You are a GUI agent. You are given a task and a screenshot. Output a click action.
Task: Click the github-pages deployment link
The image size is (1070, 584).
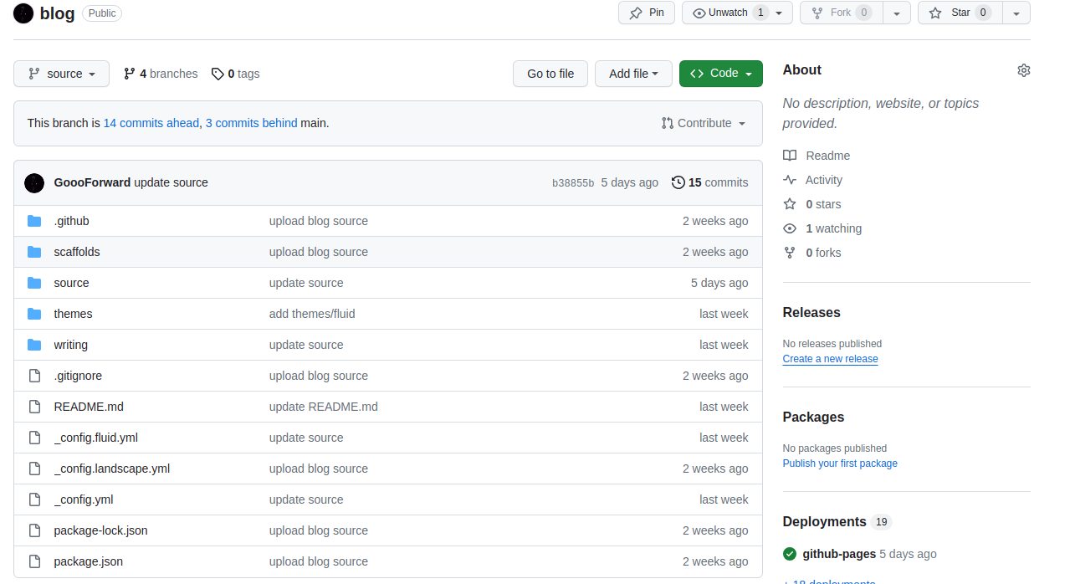coord(839,554)
